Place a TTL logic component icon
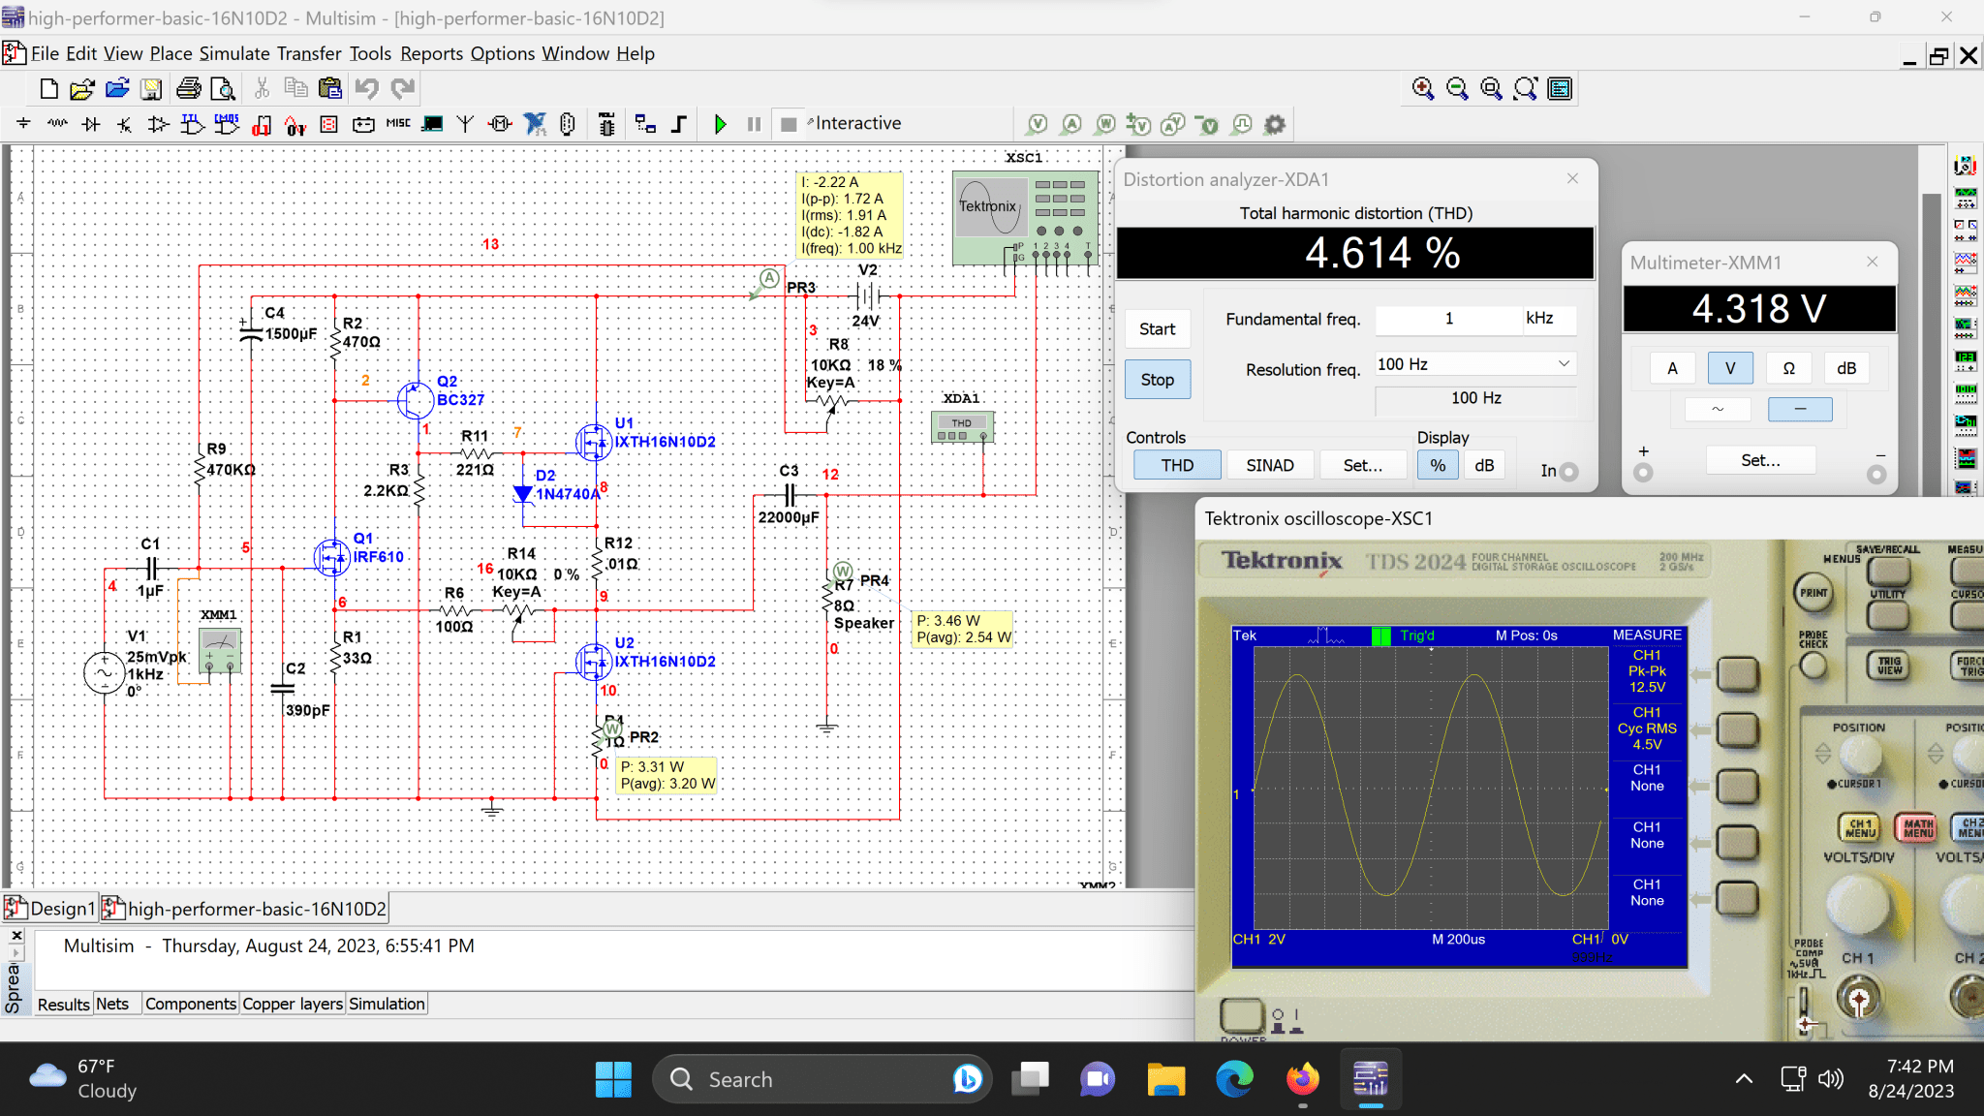The image size is (1984, 1116). (x=192, y=124)
